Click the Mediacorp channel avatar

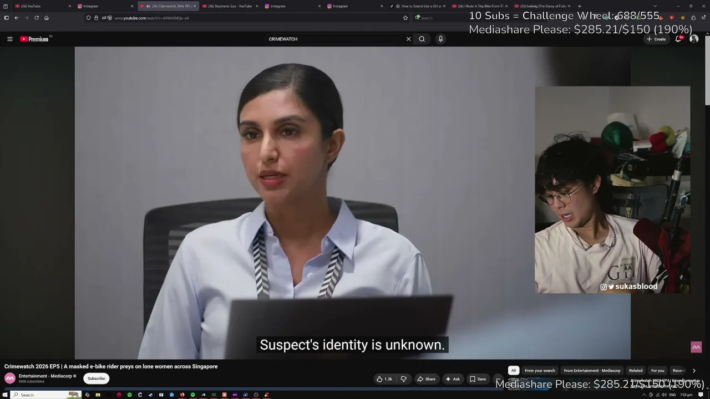(x=10, y=378)
